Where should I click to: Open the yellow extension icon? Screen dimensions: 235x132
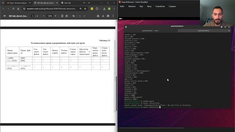tap(92, 9)
